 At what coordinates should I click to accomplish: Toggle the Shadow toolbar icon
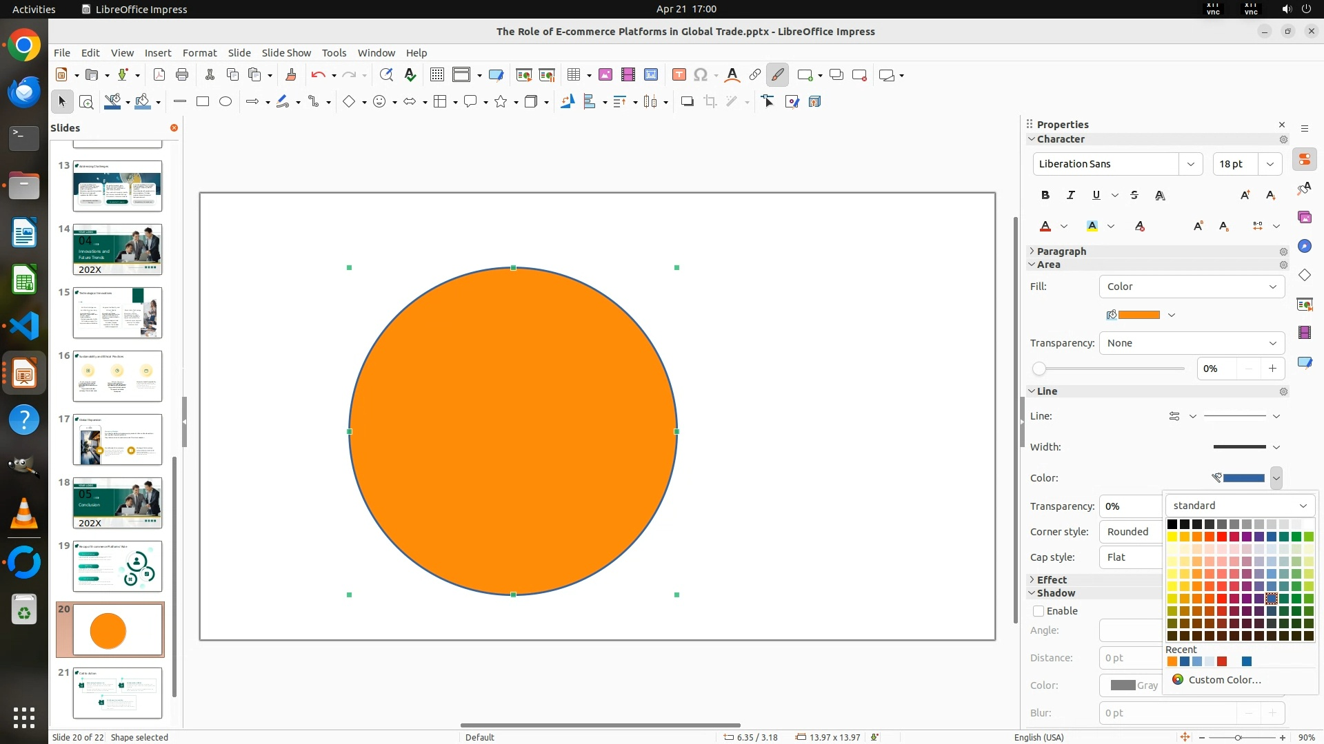coord(687,102)
